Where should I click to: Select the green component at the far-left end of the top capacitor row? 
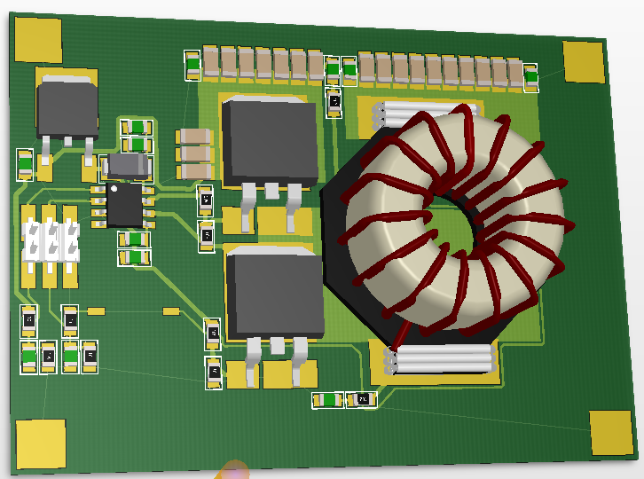click(x=192, y=66)
